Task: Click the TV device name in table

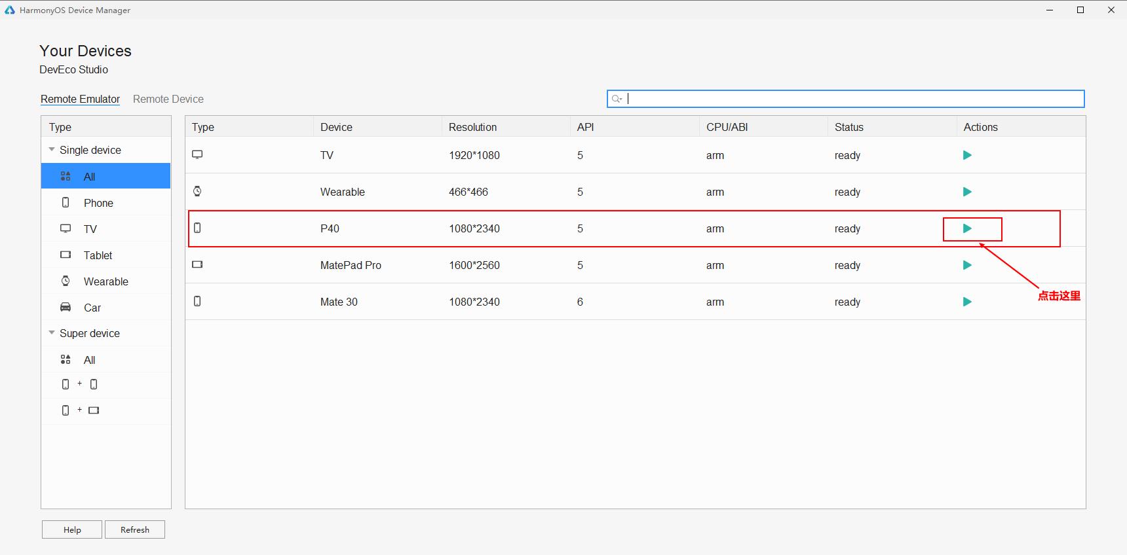Action: tap(327, 155)
